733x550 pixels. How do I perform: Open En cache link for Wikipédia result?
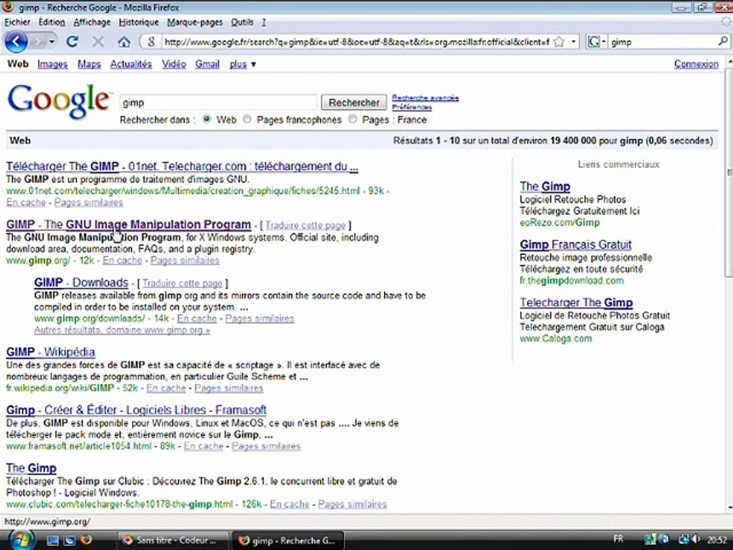166,388
